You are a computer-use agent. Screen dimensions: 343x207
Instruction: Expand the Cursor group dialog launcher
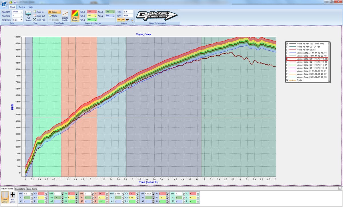pos(133,23)
